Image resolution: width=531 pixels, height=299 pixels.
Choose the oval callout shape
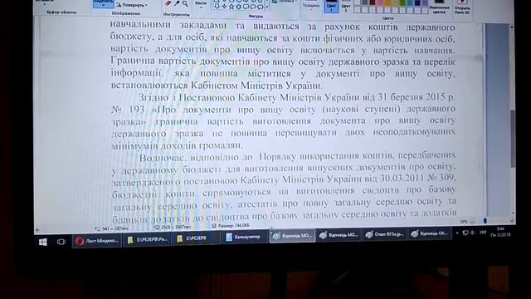[253, 7]
